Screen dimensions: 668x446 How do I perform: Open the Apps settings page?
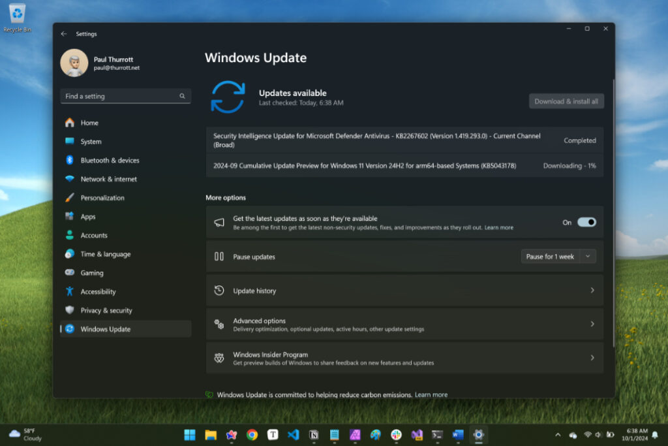coord(87,216)
